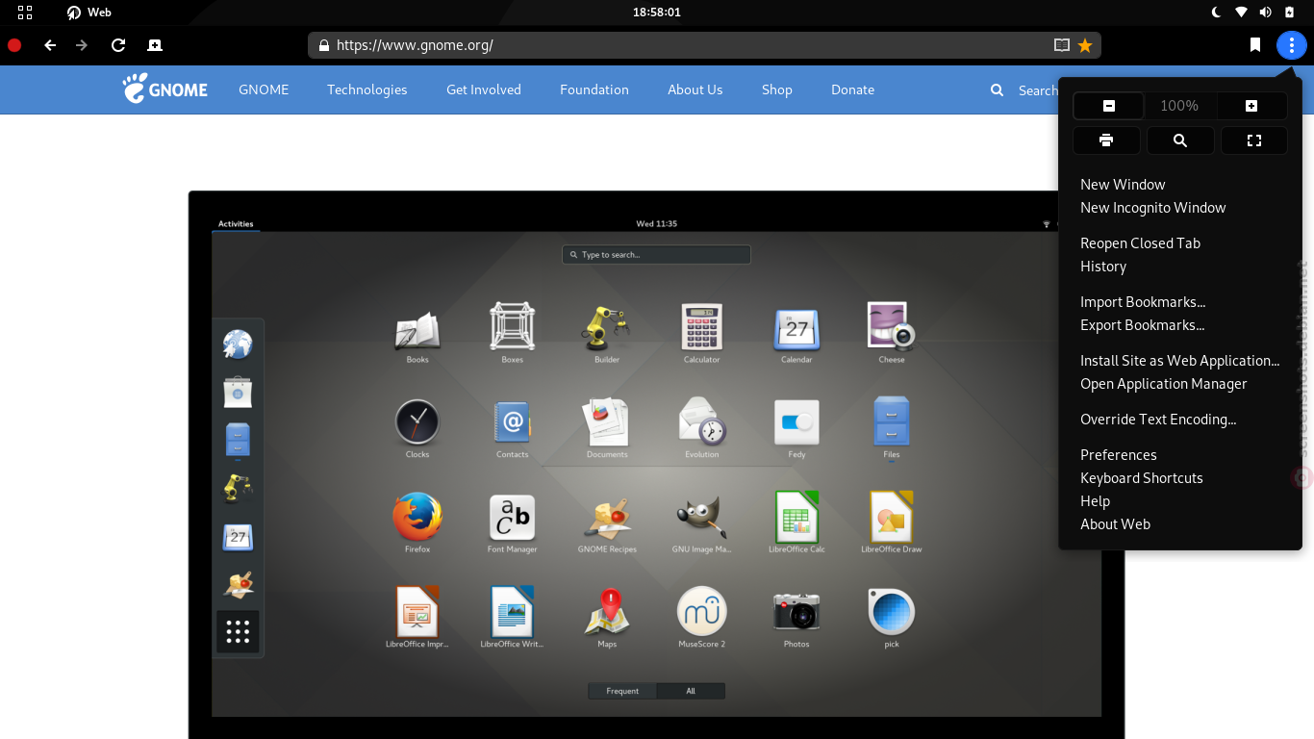Reload the page with the refresh icon

point(118,45)
